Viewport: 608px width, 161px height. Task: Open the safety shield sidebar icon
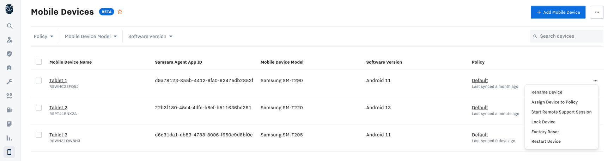[10, 54]
